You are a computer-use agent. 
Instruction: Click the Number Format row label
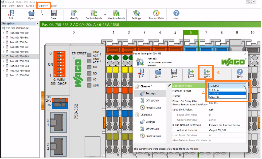click(182, 91)
